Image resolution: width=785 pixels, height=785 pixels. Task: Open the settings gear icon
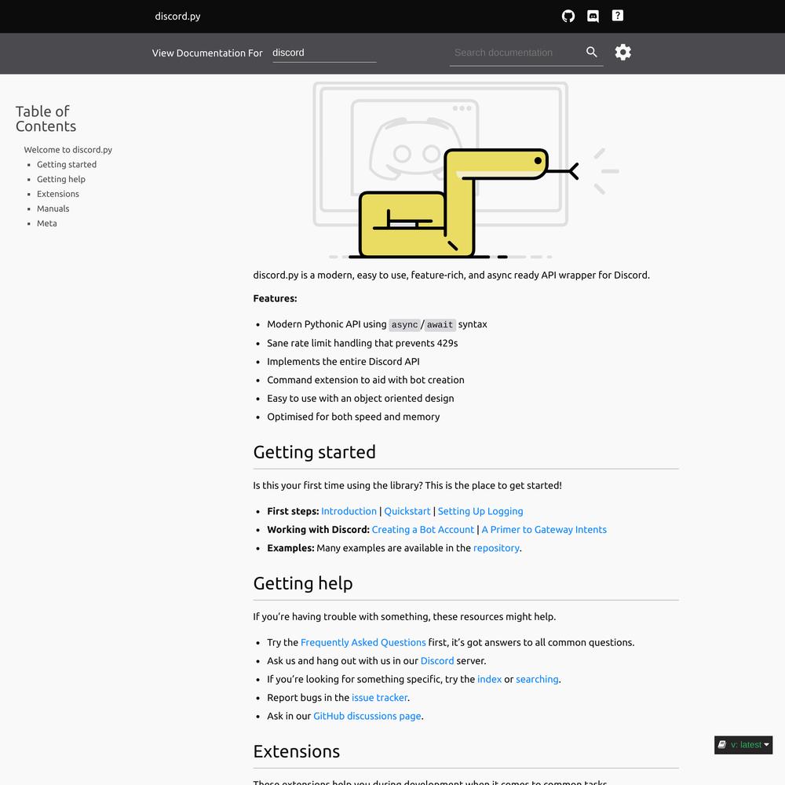(x=623, y=52)
